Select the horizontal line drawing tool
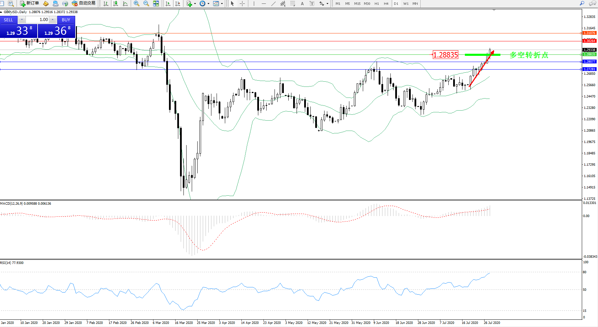The height and width of the screenshot is (327, 598). point(263,3)
